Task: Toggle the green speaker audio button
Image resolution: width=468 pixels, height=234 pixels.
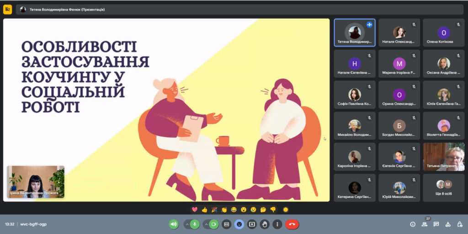Action: [x=174, y=224]
